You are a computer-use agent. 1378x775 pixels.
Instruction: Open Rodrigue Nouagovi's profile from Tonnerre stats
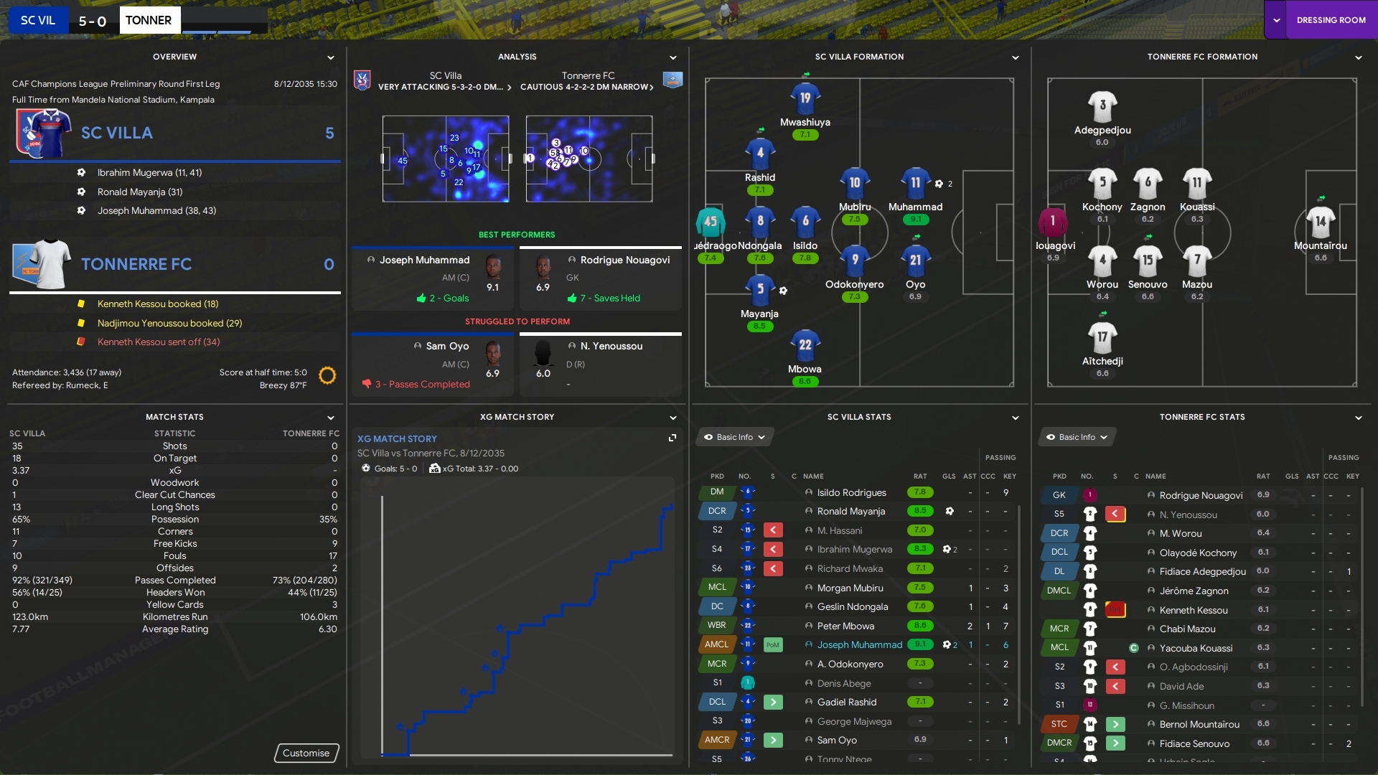click(1201, 496)
